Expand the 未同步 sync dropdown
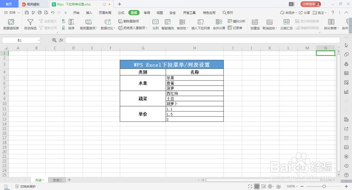The height and width of the screenshot is (190, 352). tap(296, 13)
